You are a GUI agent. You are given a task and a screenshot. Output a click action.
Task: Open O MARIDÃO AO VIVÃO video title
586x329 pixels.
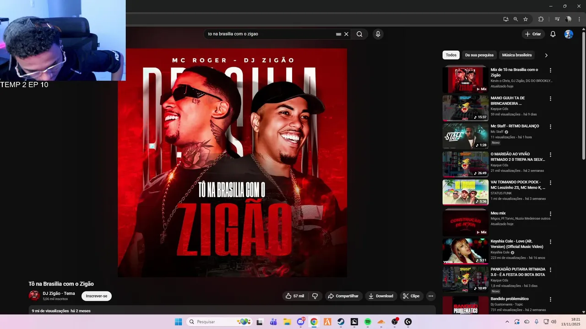tap(518, 157)
